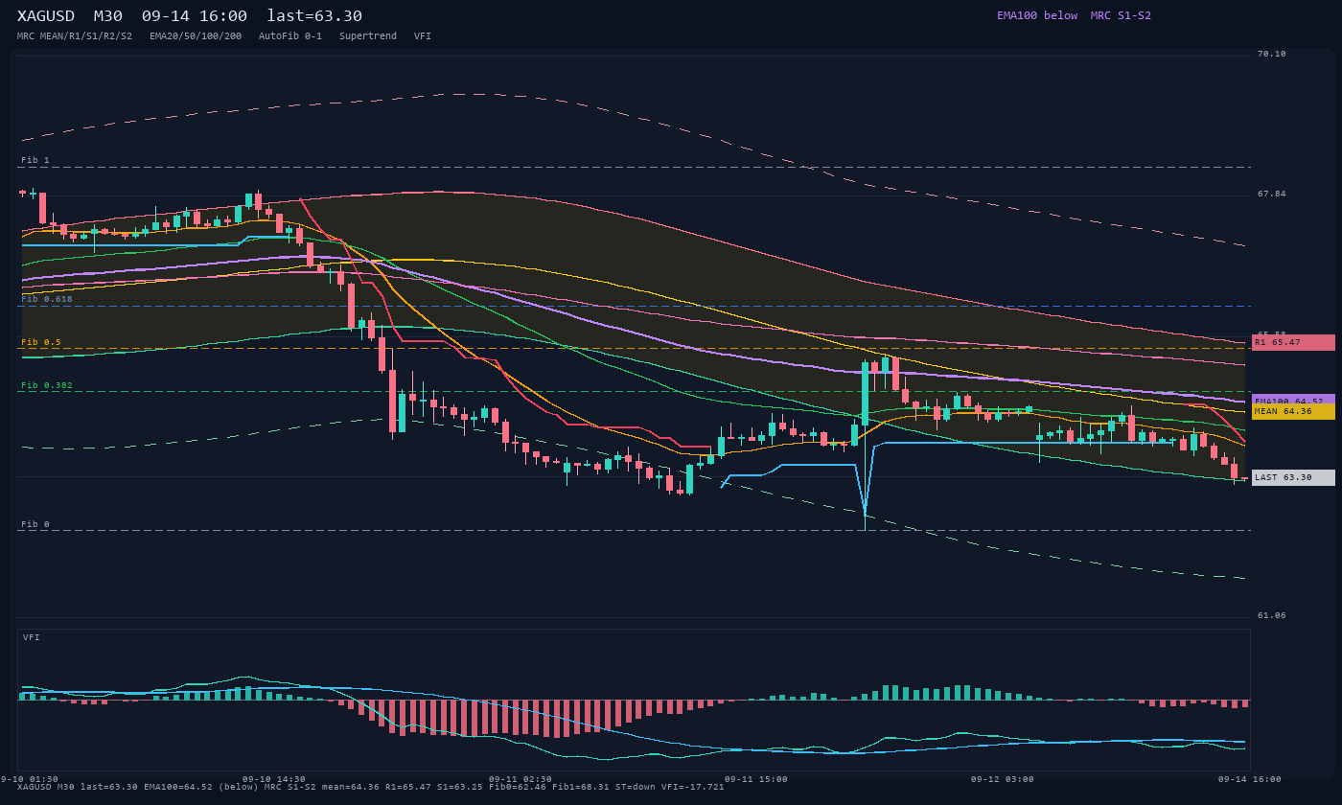This screenshot has width=1342, height=805.
Task: Click the MRC S1-S2 status text
Action: tap(1121, 15)
